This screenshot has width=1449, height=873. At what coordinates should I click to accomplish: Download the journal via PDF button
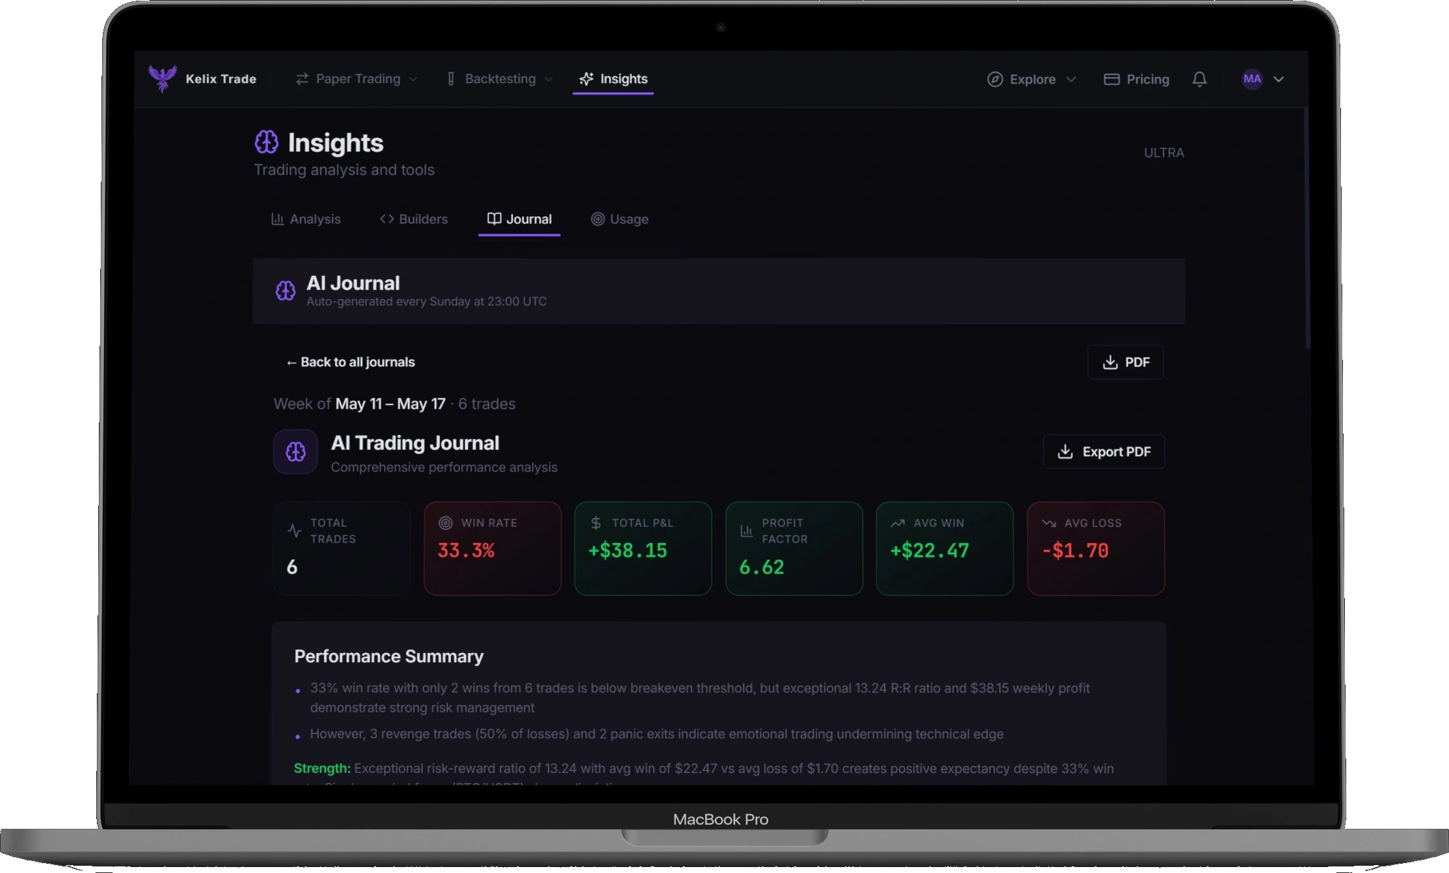pyautogui.click(x=1126, y=362)
